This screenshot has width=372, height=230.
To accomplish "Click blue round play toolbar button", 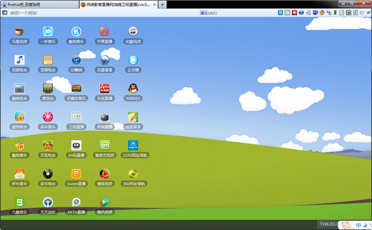I will pyautogui.click(x=301, y=13).
